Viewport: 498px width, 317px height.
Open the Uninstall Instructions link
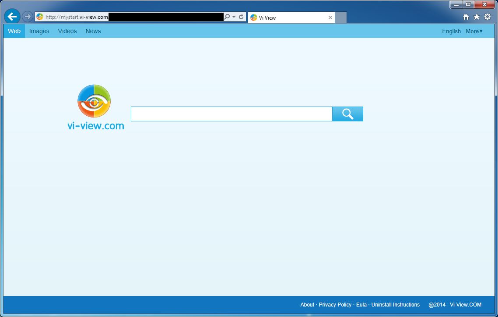pyautogui.click(x=395, y=304)
